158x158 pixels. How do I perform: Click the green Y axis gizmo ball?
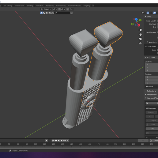[140, 20]
